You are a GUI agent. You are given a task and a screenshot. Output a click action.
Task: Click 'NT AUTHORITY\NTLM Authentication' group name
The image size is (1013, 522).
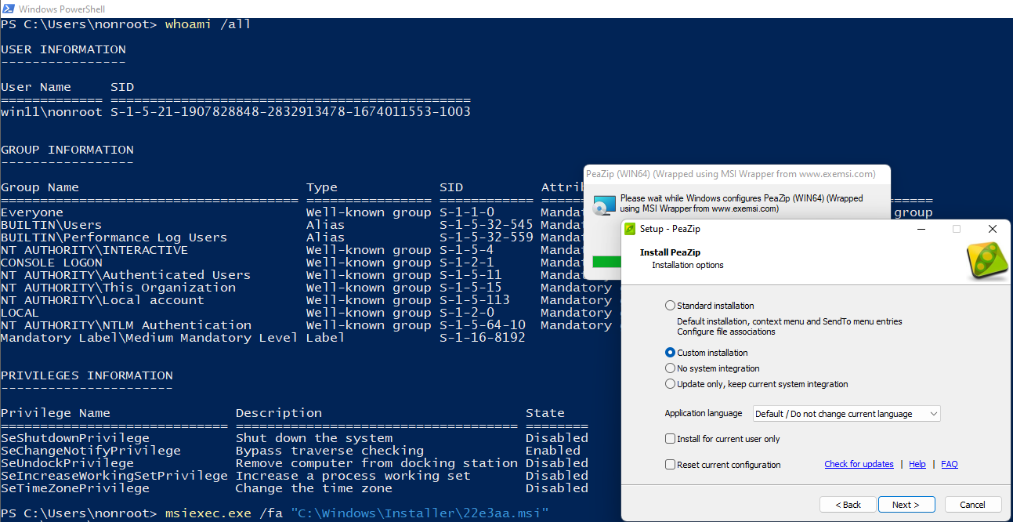click(x=126, y=325)
